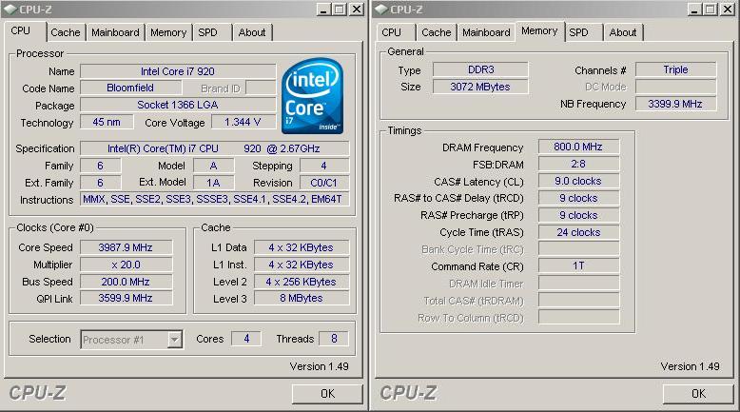The image size is (740, 412).
Task: Click the Threads count value '8'
Action: coord(334,339)
